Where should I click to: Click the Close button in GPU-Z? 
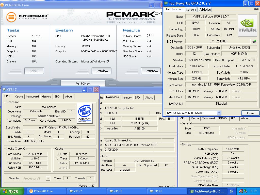pos(250,113)
